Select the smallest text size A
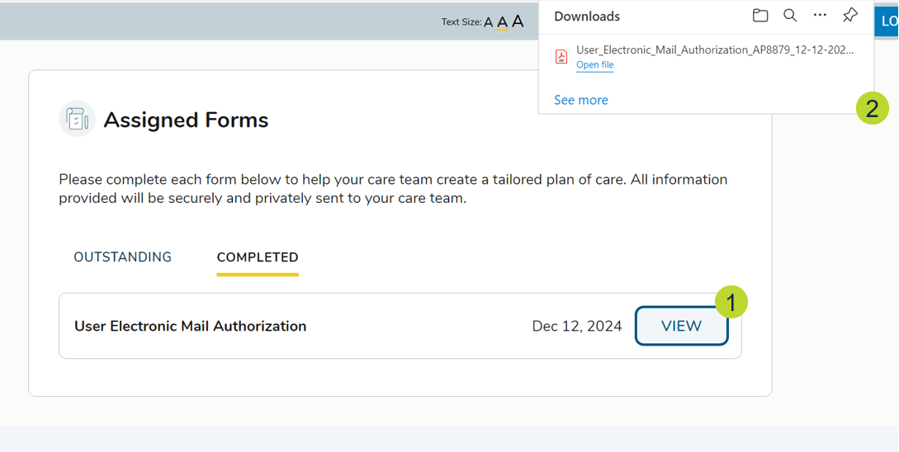 (488, 22)
